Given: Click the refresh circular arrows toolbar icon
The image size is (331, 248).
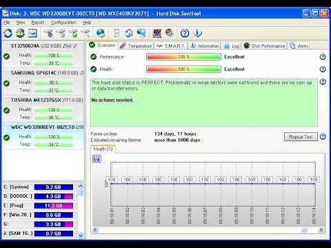Looking at the screenshot, I should point(8,33).
